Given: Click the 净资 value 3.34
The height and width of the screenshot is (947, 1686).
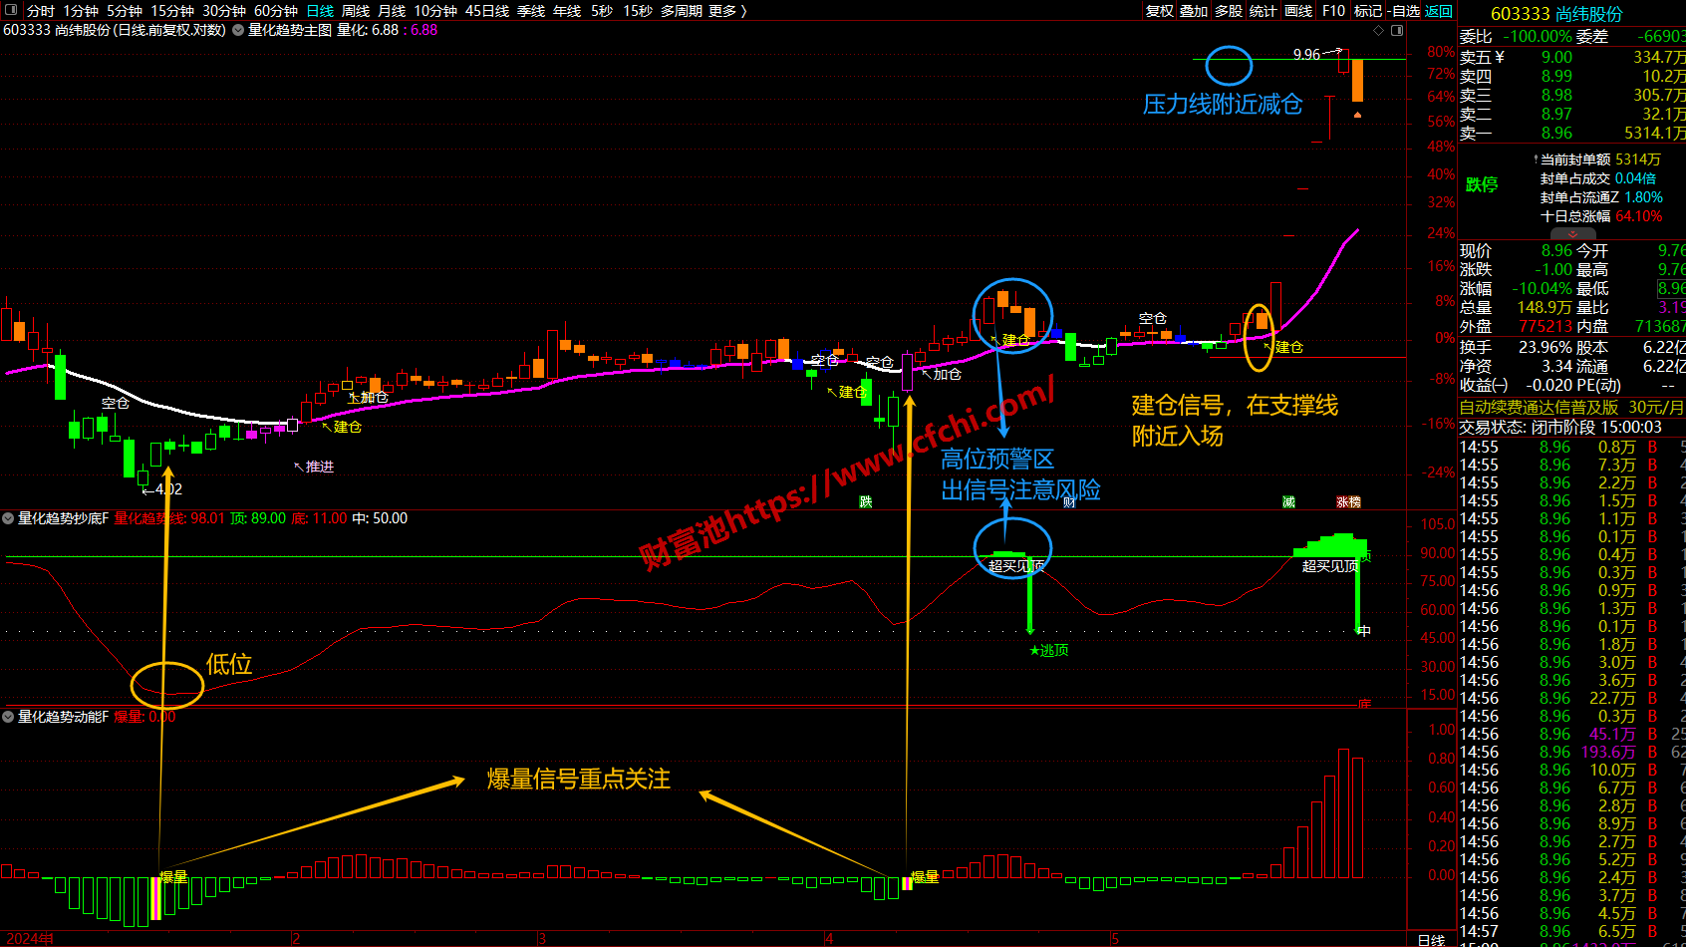Looking at the screenshot, I should click(x=1557, y=366).
